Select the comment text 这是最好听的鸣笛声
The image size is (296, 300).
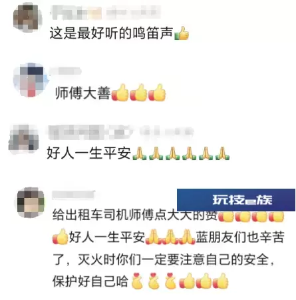pos(111,33)
